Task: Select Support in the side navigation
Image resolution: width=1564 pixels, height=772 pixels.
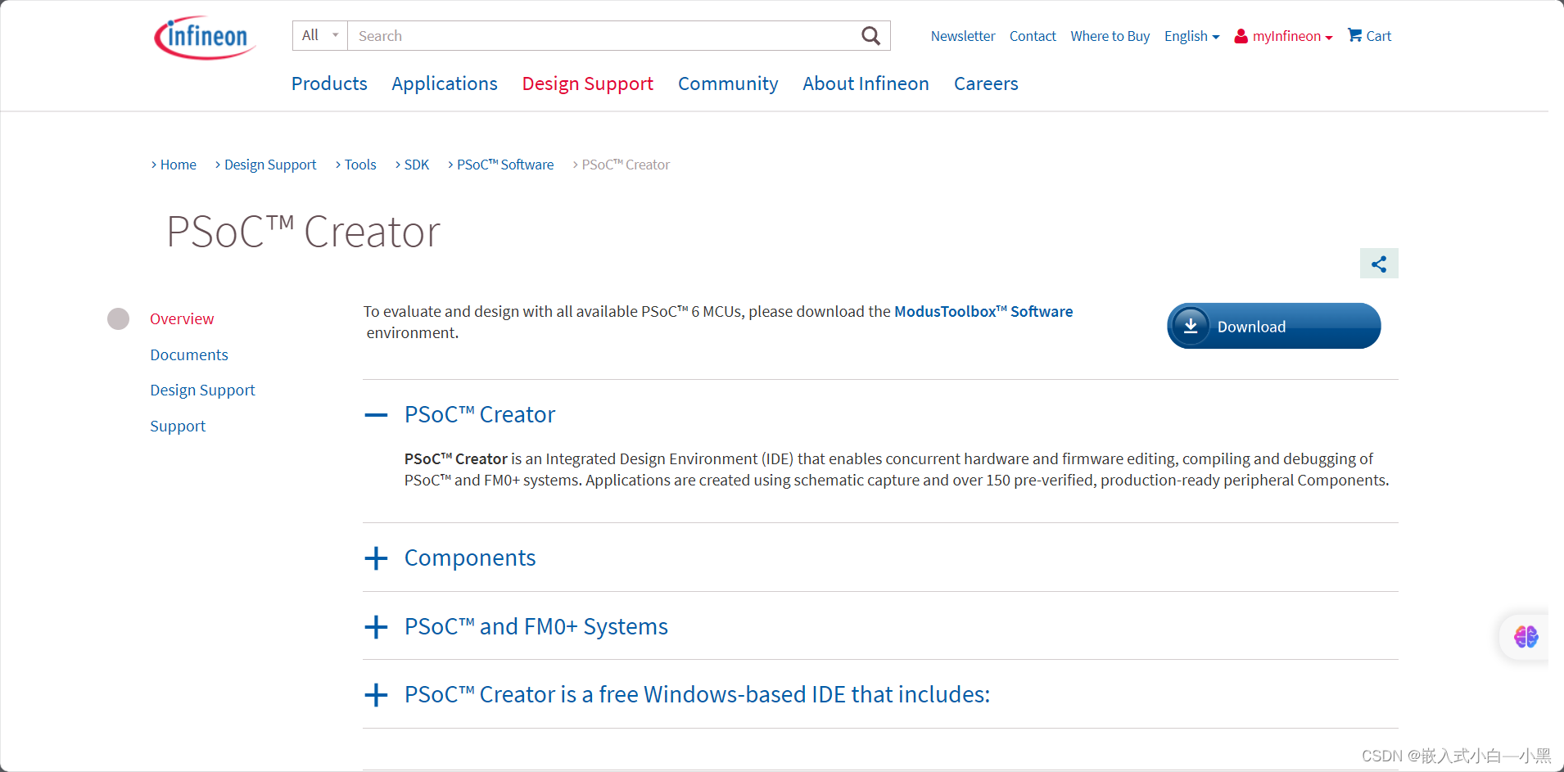Action: coord(178,426)
